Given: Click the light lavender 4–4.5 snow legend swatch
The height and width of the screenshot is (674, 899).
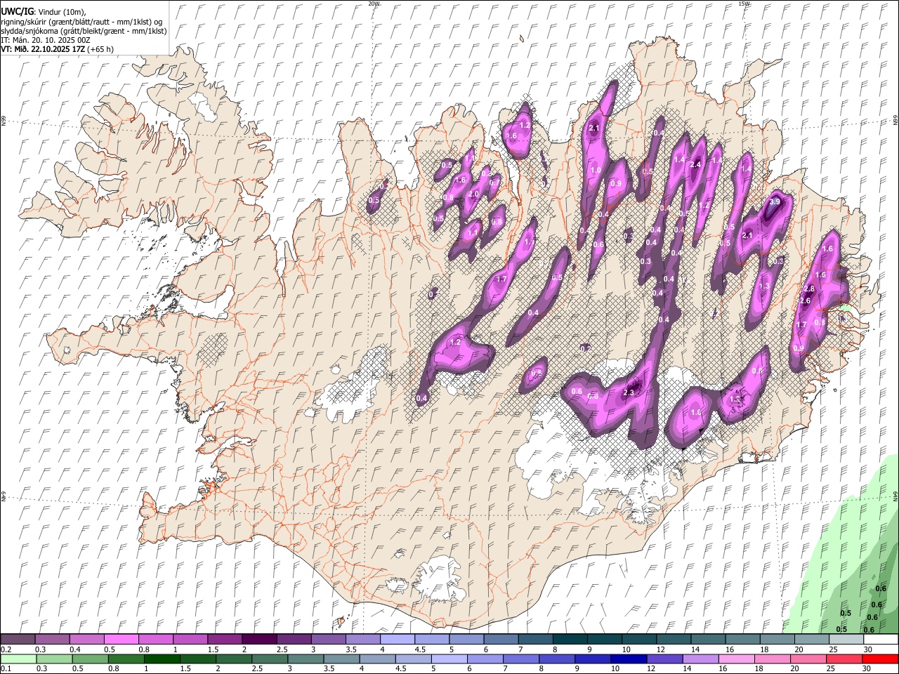Looking at the screenshot, I should coord(398,640).
